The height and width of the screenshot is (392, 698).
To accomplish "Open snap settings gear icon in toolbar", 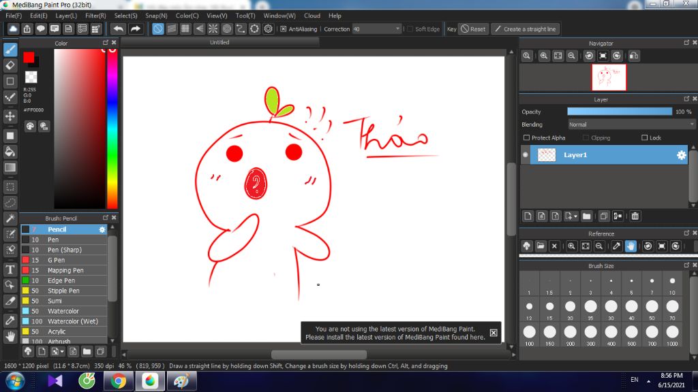I will point(268,29).
